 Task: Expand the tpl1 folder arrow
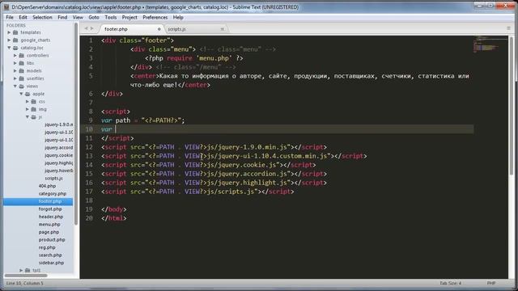click(x=22, y=270)
